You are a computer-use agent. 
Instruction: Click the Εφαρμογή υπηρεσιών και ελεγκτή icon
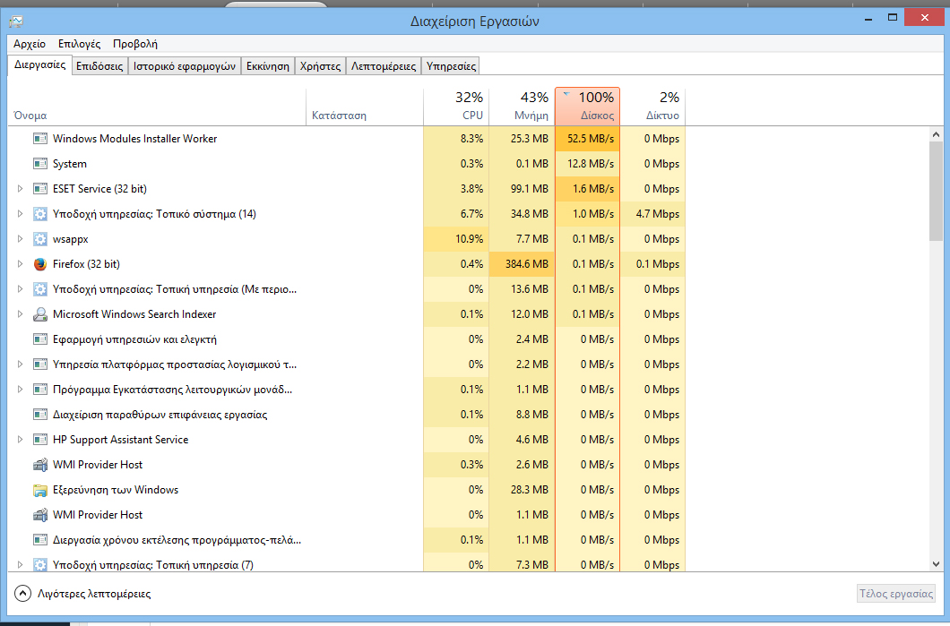click(40, 339)
